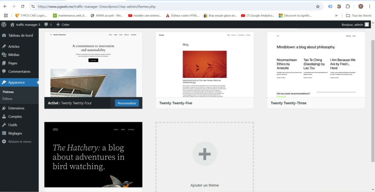This screenshot has width=375, height=192.
Task: Open Tableau de bord menu
Action: tap(19, 35)
